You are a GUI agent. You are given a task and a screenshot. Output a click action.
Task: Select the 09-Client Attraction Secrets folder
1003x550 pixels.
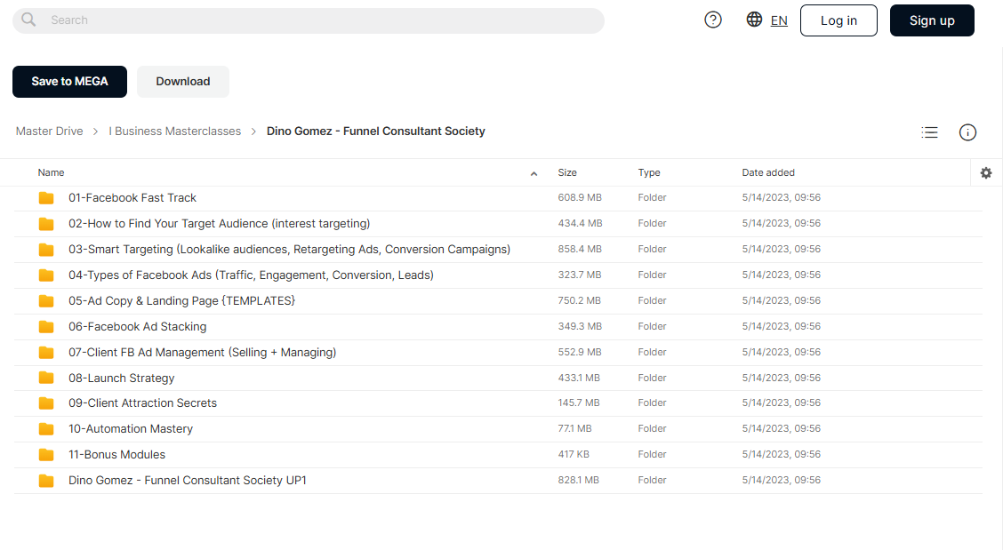click(x=142, y=403)
